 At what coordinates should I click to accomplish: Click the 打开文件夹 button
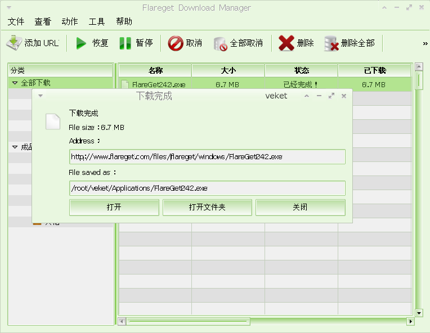[207, 207]
